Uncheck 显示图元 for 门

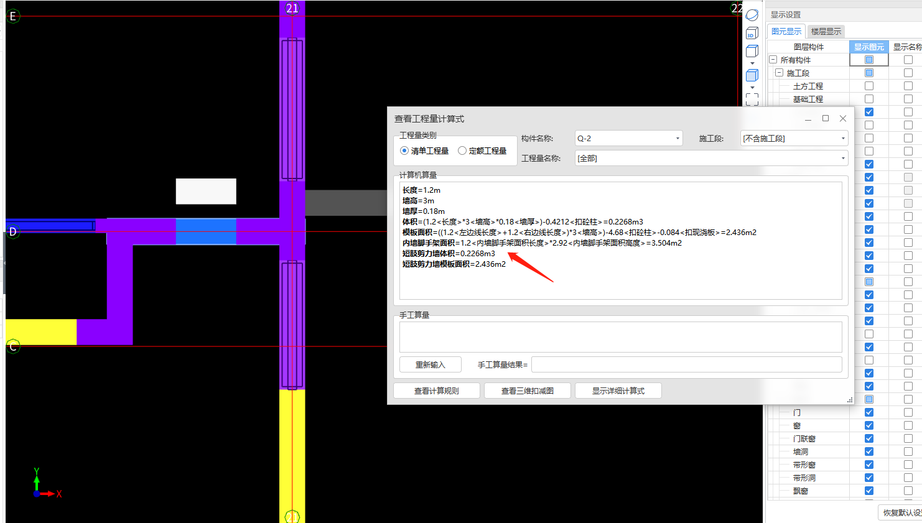point(869,412)
